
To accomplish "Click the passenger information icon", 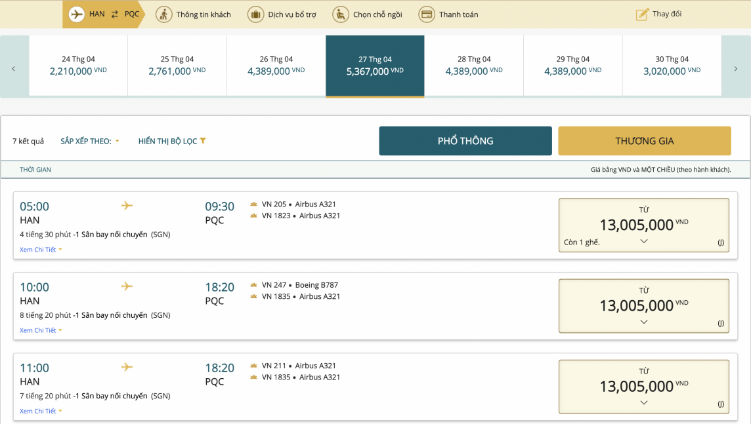I will [164, 14].
